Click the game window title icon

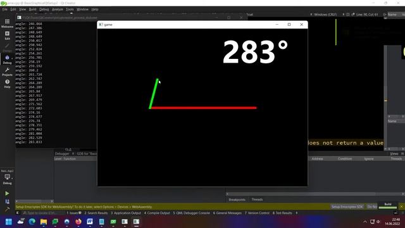tap(101, 25)
